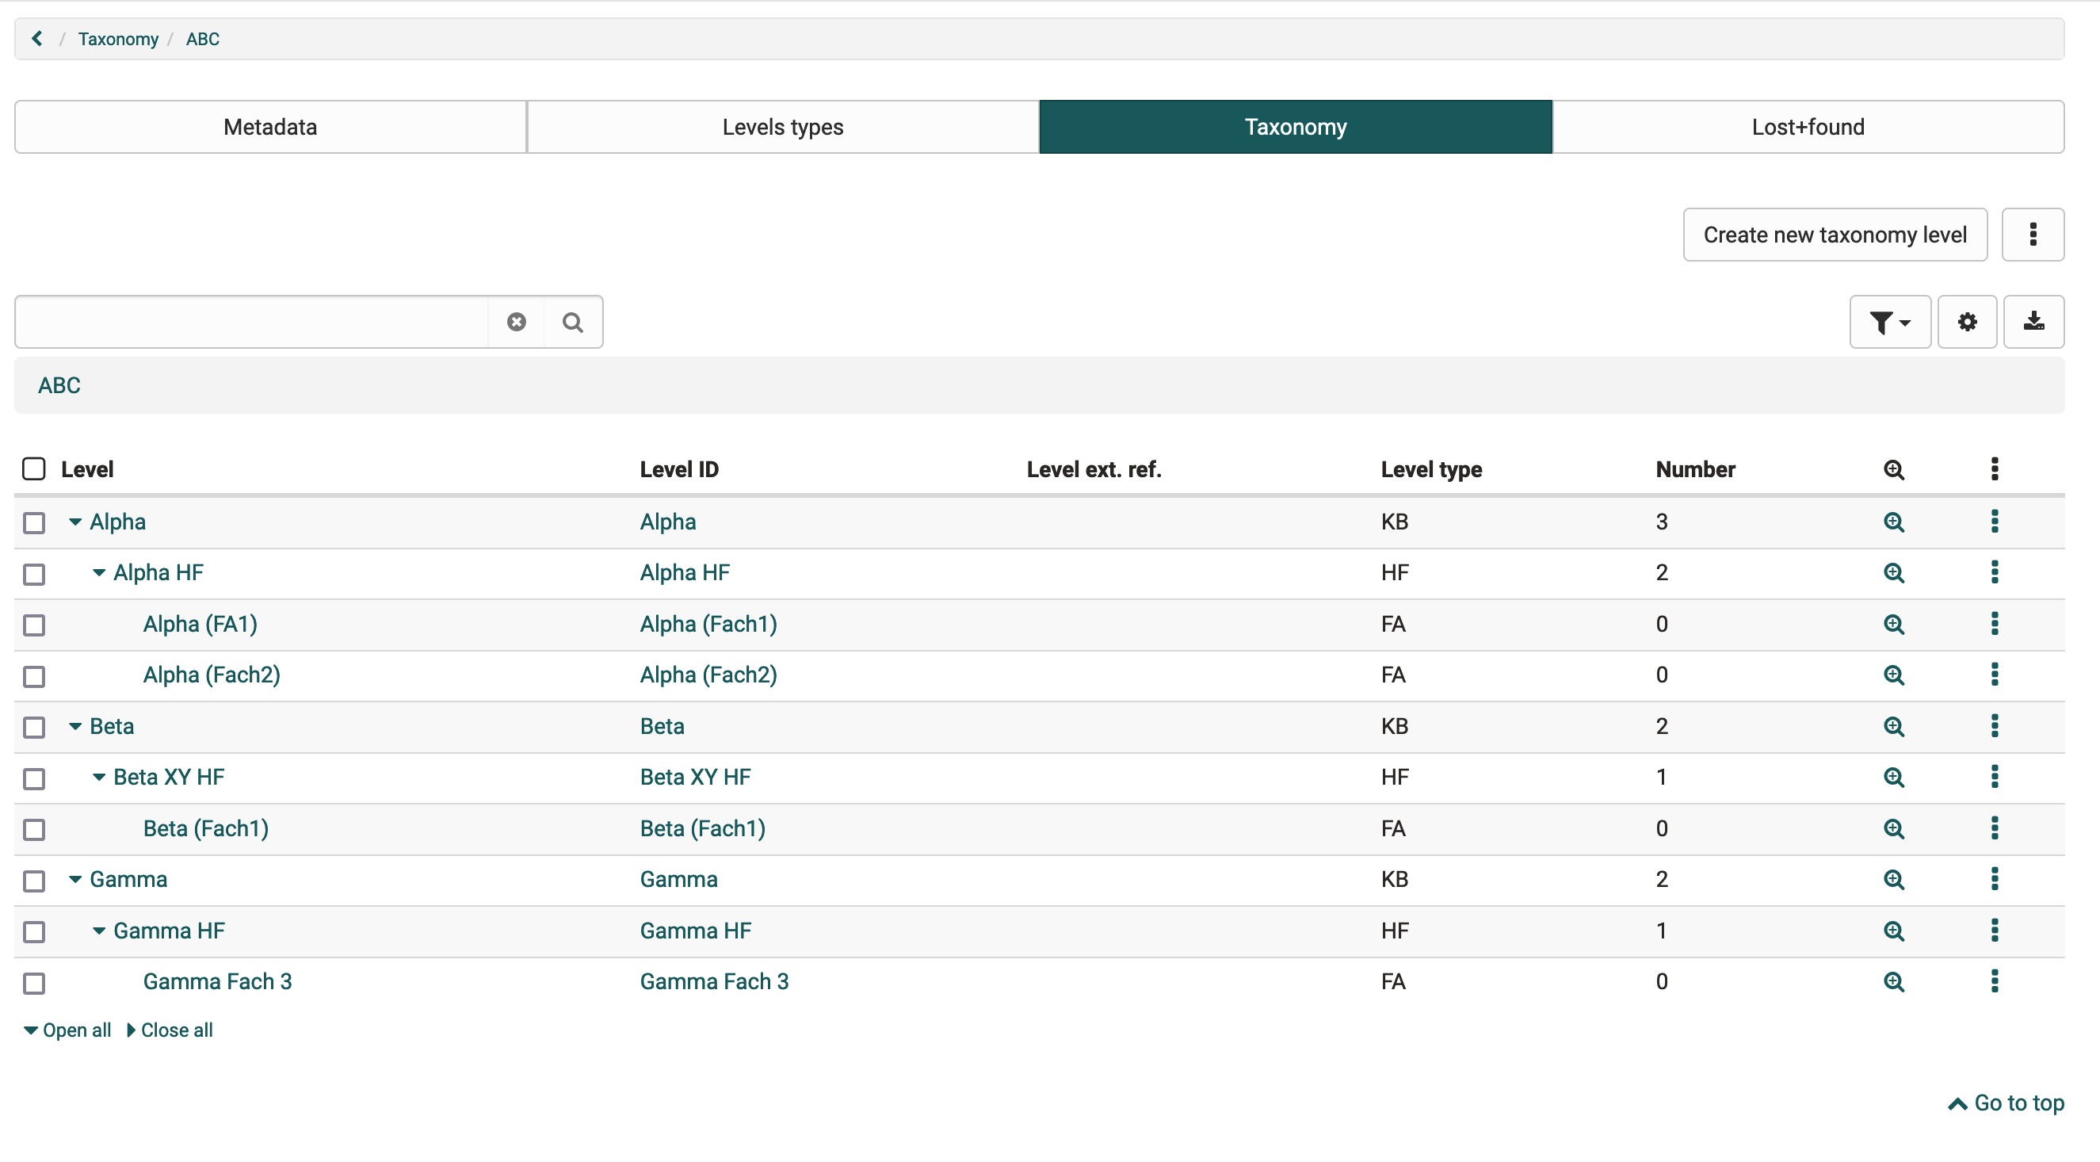Viewport: 2100px width, 1162px height.
Task: Click the global three-dot overflow menu button
Action: click(x=2033, y=235)
